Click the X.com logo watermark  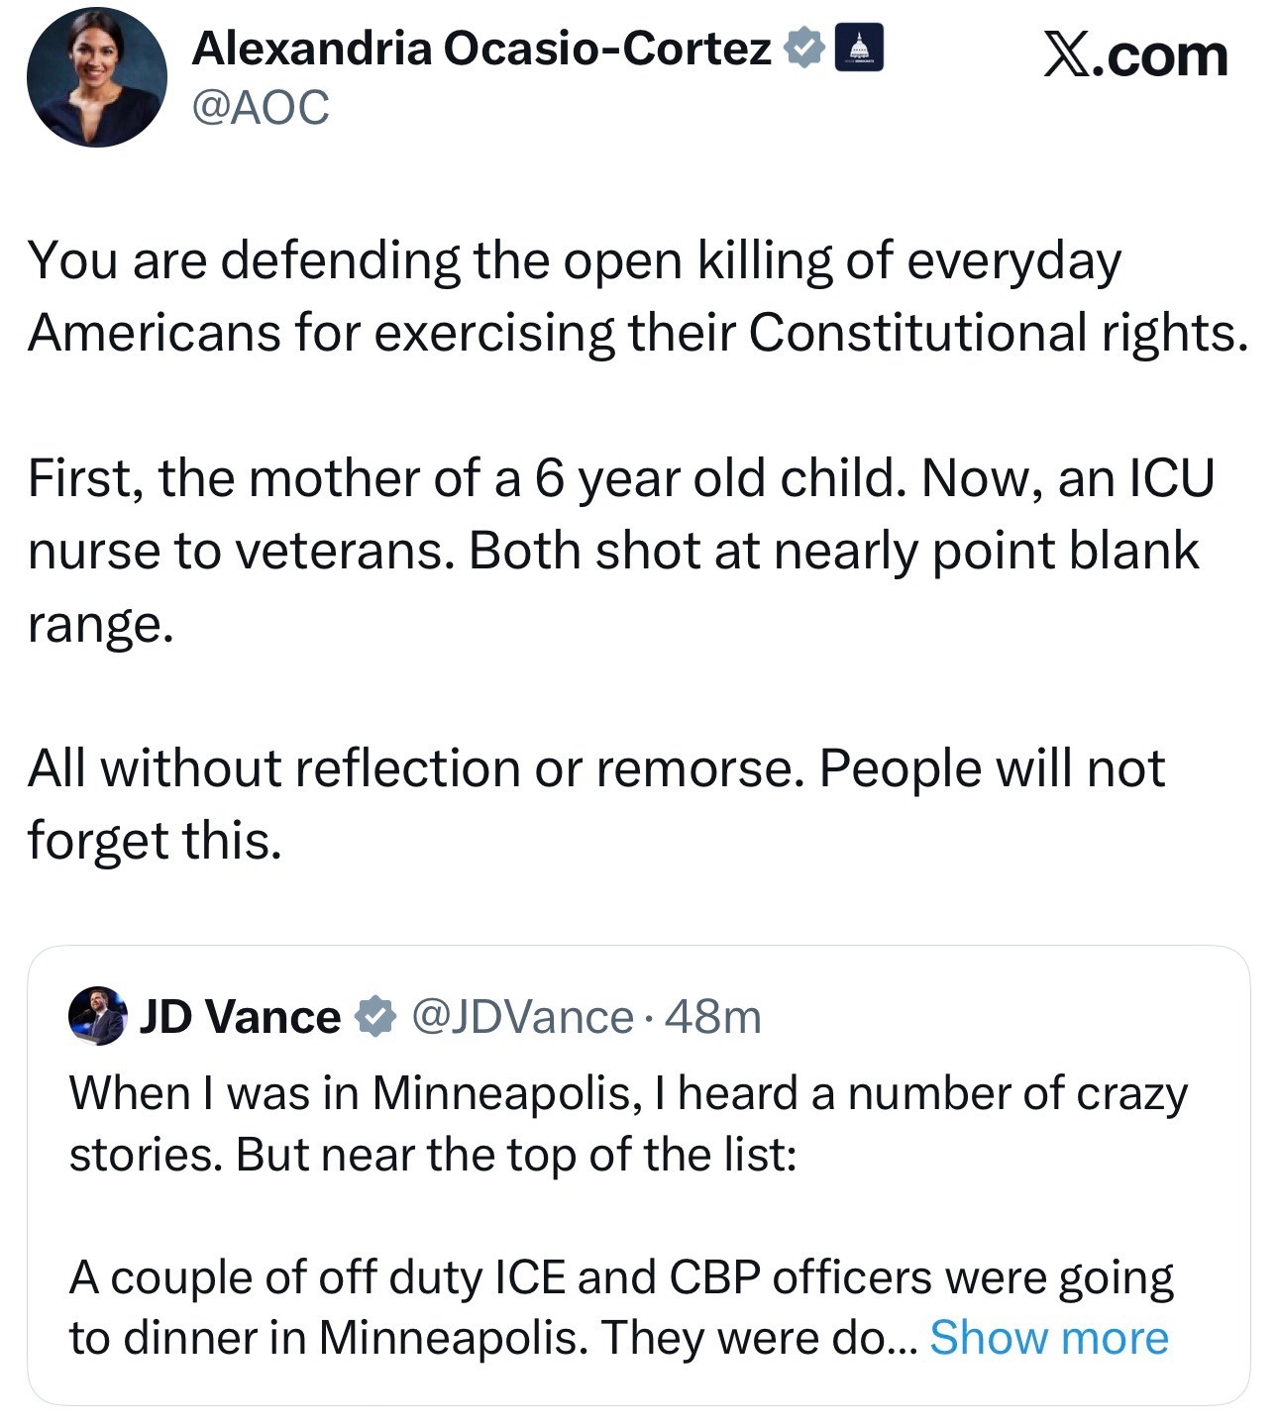pyautogui.click(x=1135, y=55)
